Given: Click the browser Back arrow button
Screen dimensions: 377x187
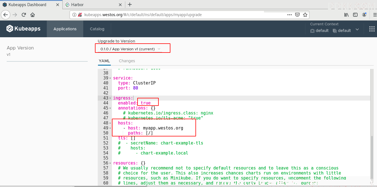Looking at the screenshot, I should [6, 15].
